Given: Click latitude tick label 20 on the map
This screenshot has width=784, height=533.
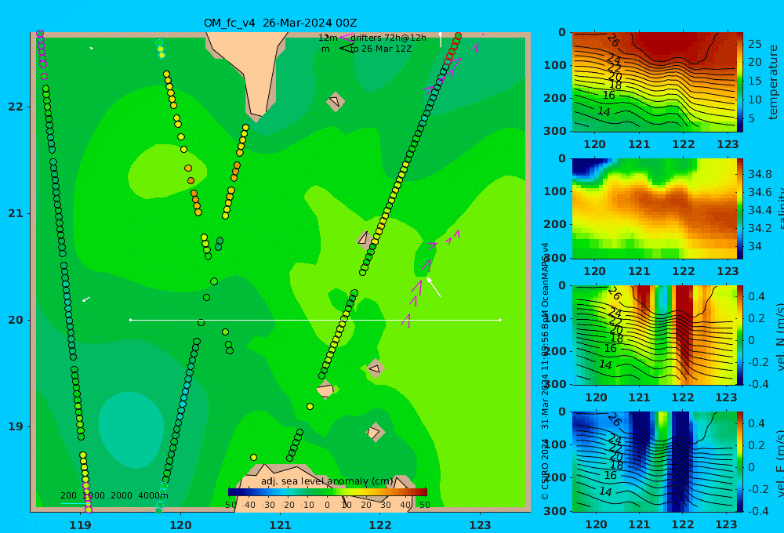Looking at the screenshot, I should pos(16,320).
